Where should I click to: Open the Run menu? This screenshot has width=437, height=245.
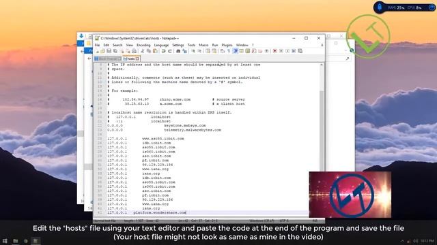pyautogui.click(x=215, y=45)
